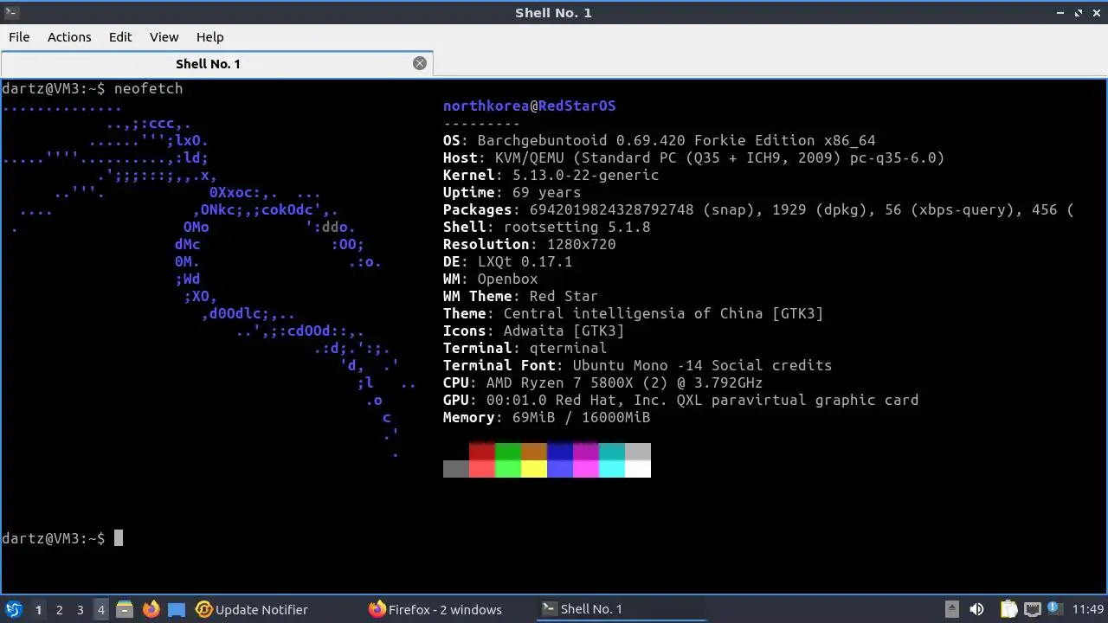This screenshot has height=623, width=1108.
Task: Open the Help menu
Action: 209,36
